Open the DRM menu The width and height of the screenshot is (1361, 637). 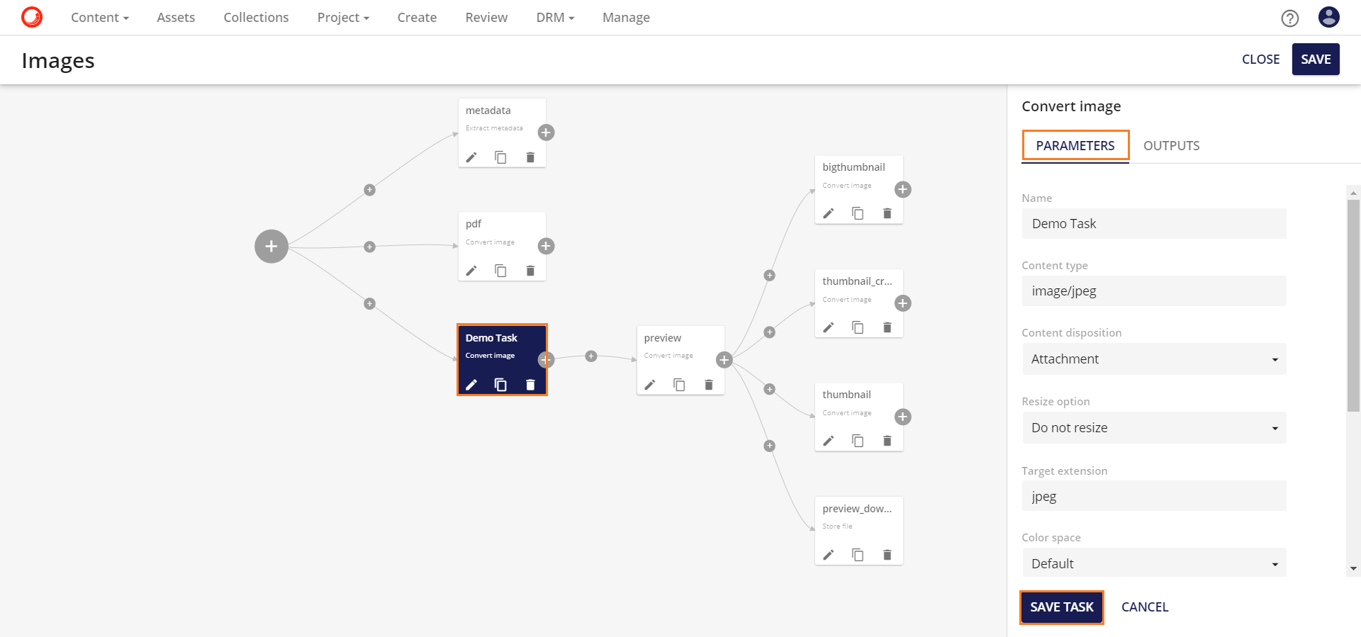[x=554, y=18]
